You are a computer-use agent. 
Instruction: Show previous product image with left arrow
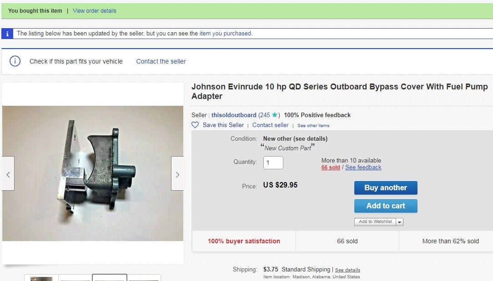pos(8,173)
